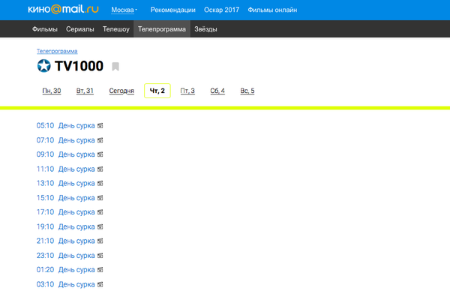
Task: Open День сурка airing at 19:10
Action: [76, 226]
